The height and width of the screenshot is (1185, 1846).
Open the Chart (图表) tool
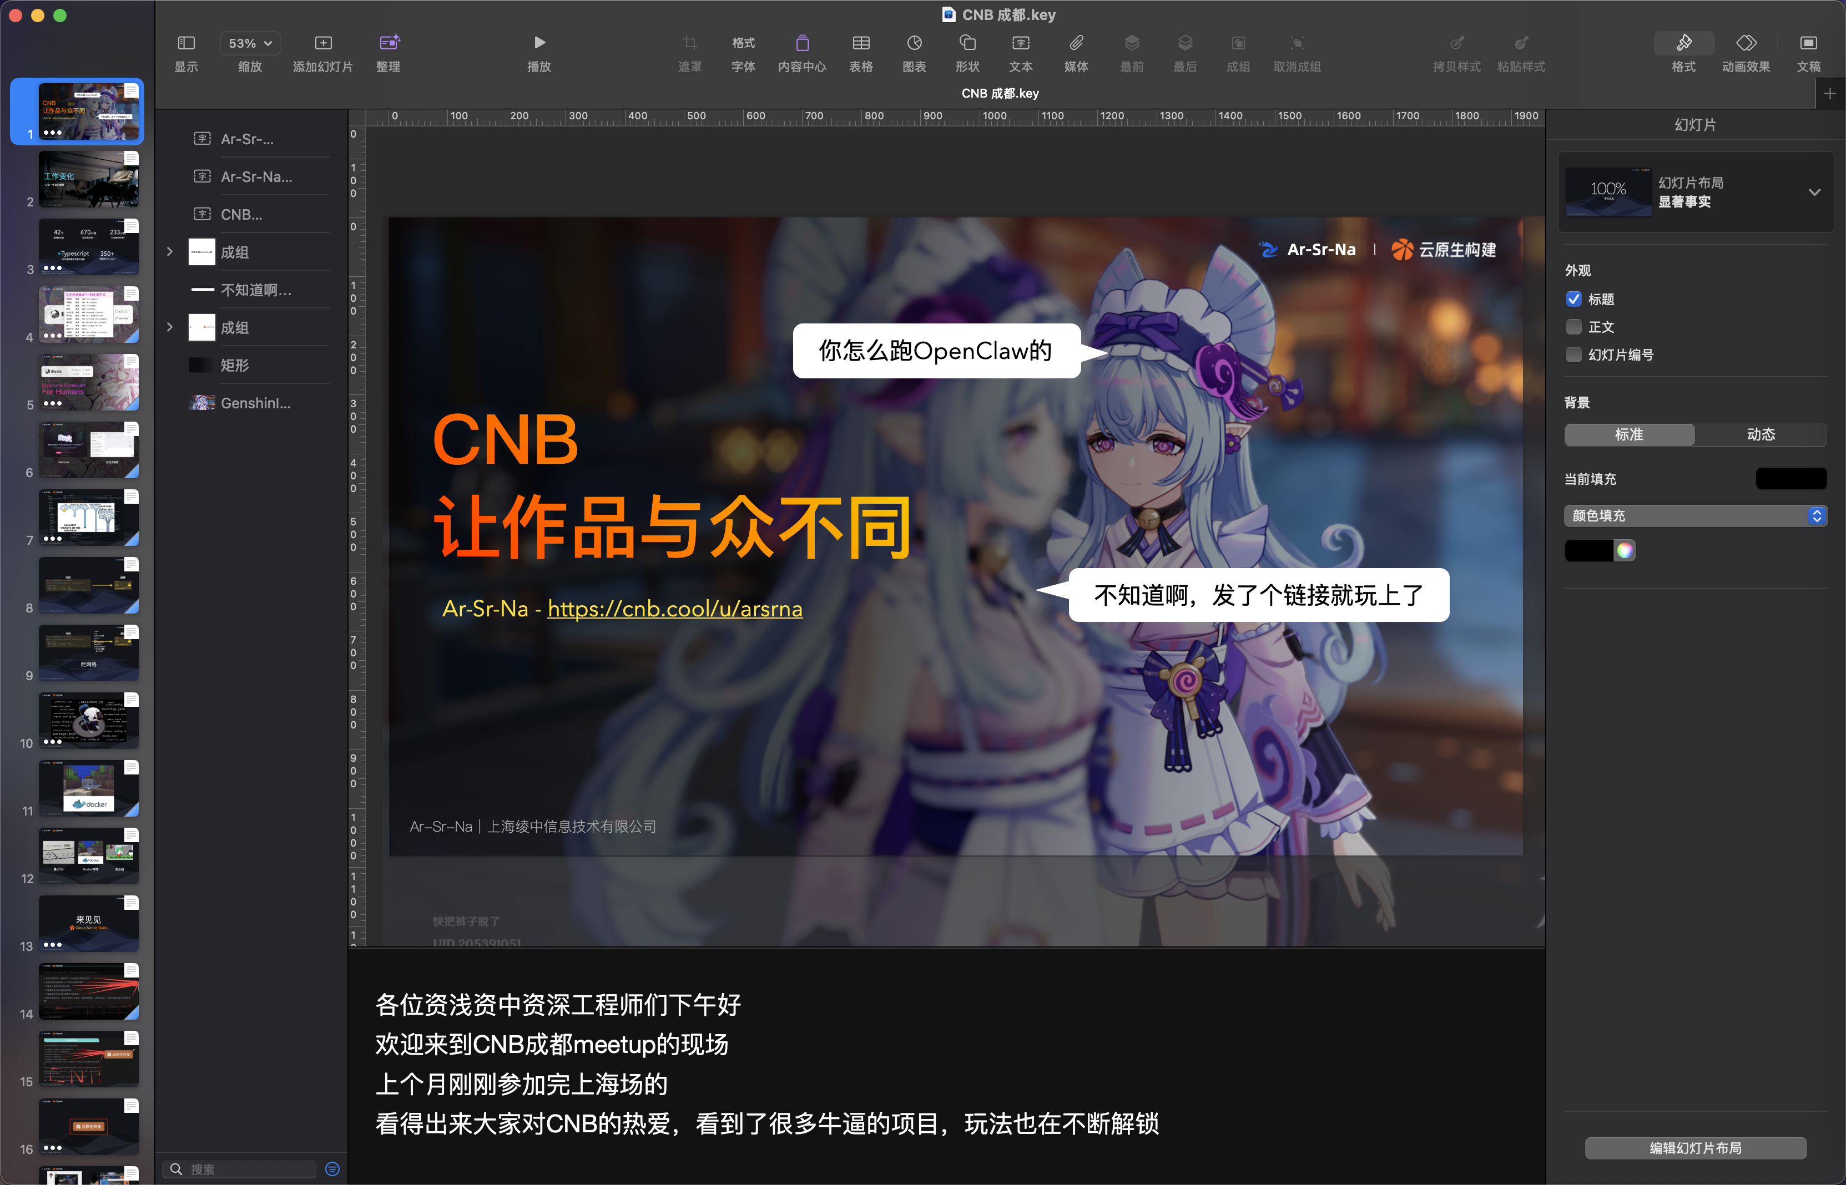(914, 42)
